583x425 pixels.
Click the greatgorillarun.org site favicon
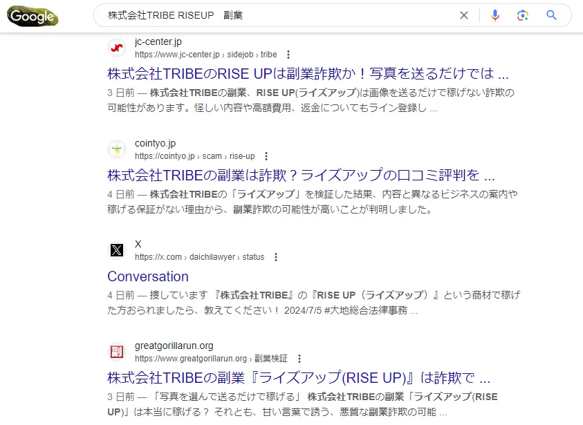117,352
